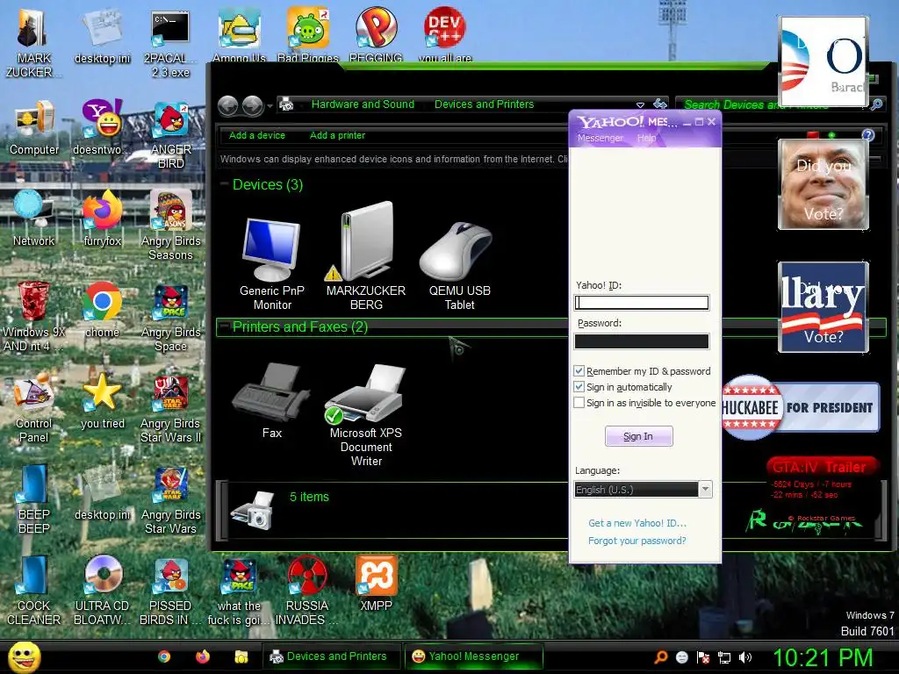Open the Computer desktop icon
Image resolution: width=899 pixels, height=674 pixels.
(34, 127)
